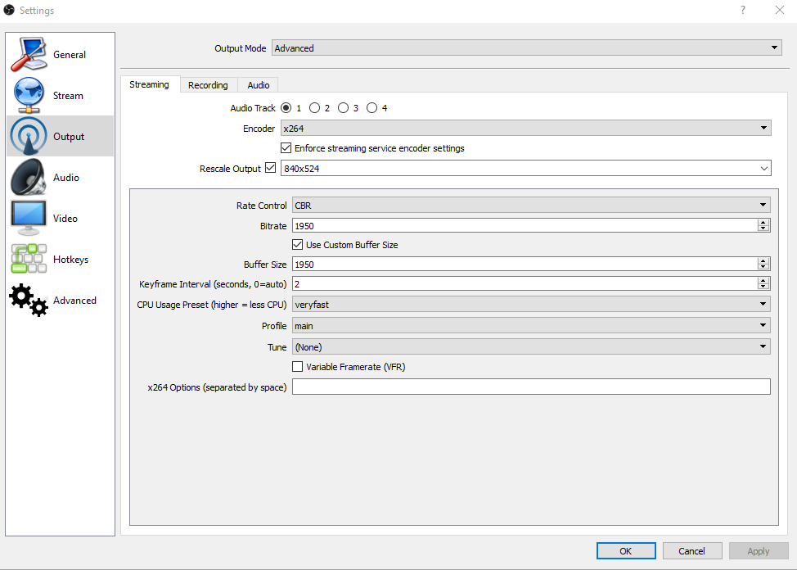Select the Output broadcast icon
This screenshot has height=570, width=797.
pyautogui.click(x=29, y=136)
